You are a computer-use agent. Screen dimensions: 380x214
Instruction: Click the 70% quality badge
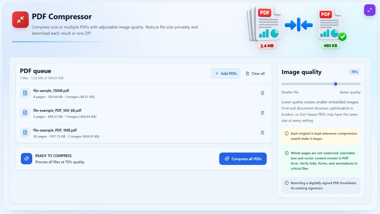354,72
